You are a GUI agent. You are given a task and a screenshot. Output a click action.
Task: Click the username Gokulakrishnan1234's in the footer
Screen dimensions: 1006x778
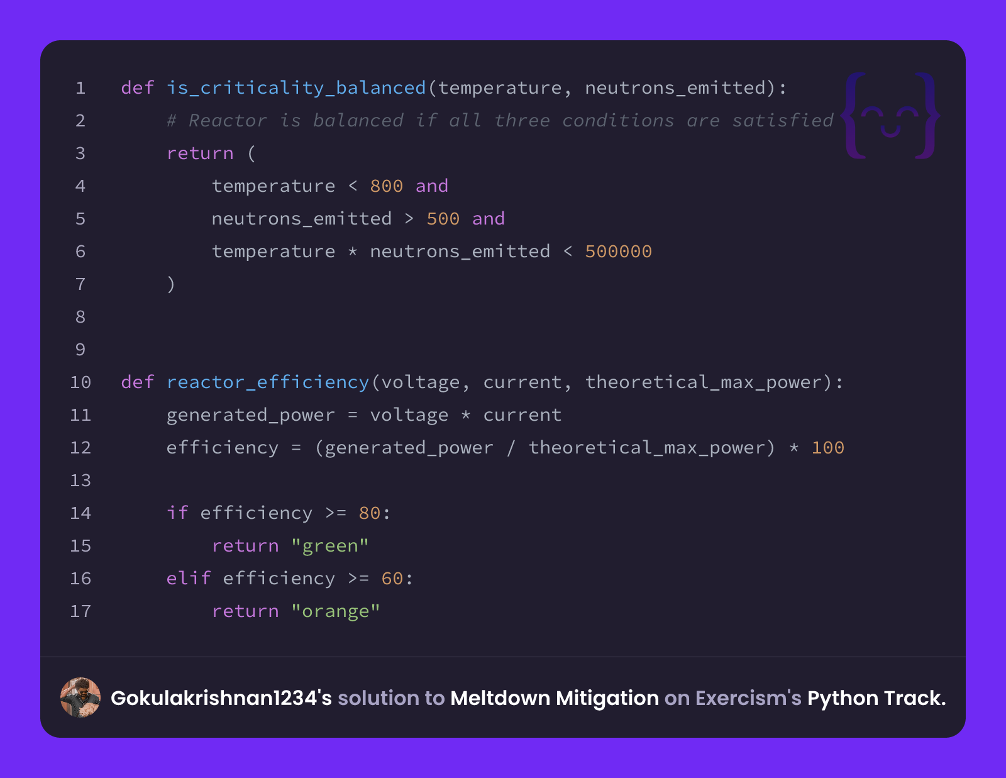221,698
